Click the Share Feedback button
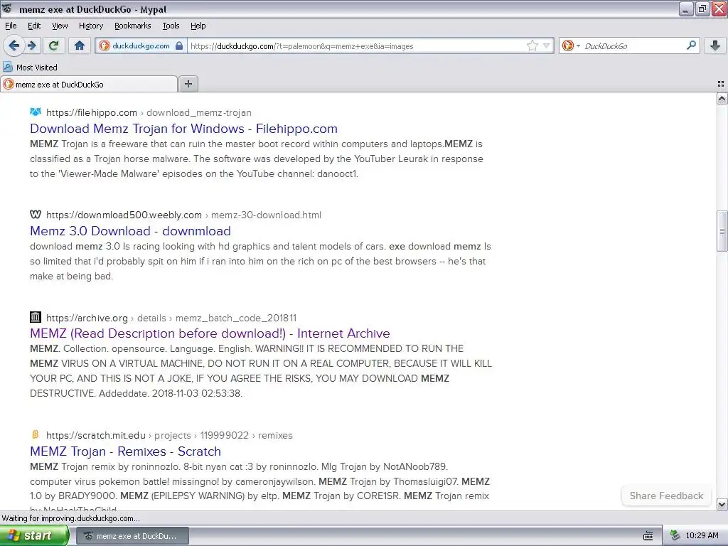This screenshot has height=546, width=728. click(x=666, y=496)
